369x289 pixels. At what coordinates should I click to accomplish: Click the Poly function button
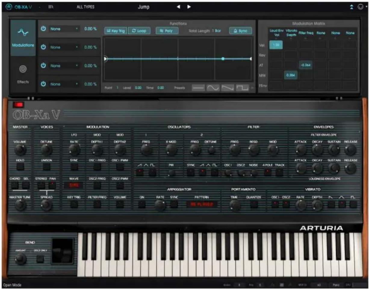(x=167, y=31)
